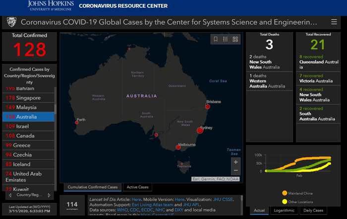Select United Arab Emirates in the list
This screenshot has width=347, height=219.
tap(28, 177)
